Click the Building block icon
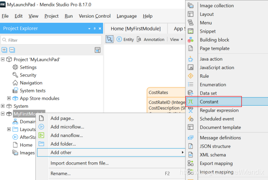Viewport: 268px width, 180px height. point(191,40)
